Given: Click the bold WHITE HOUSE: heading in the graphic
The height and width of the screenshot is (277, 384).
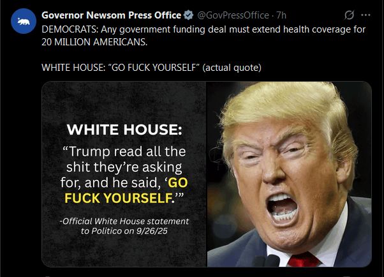Looking at the screenshot, I should 124,130.
